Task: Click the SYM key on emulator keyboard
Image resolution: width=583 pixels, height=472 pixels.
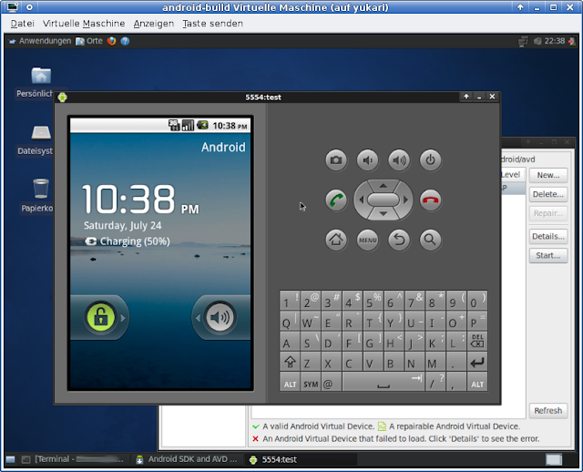Action: tap(311, 383)
